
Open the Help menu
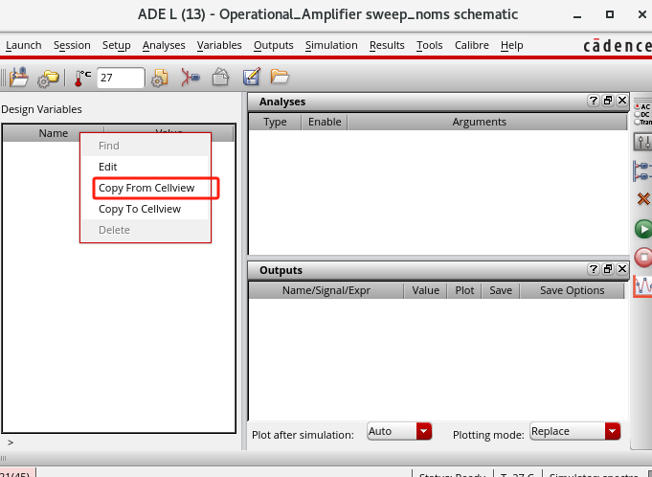(512, 45)
